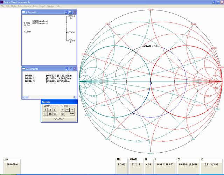Click the Schematic window title icon
The height and width of the screenshot is (175, 224).
tap(24, 12)
